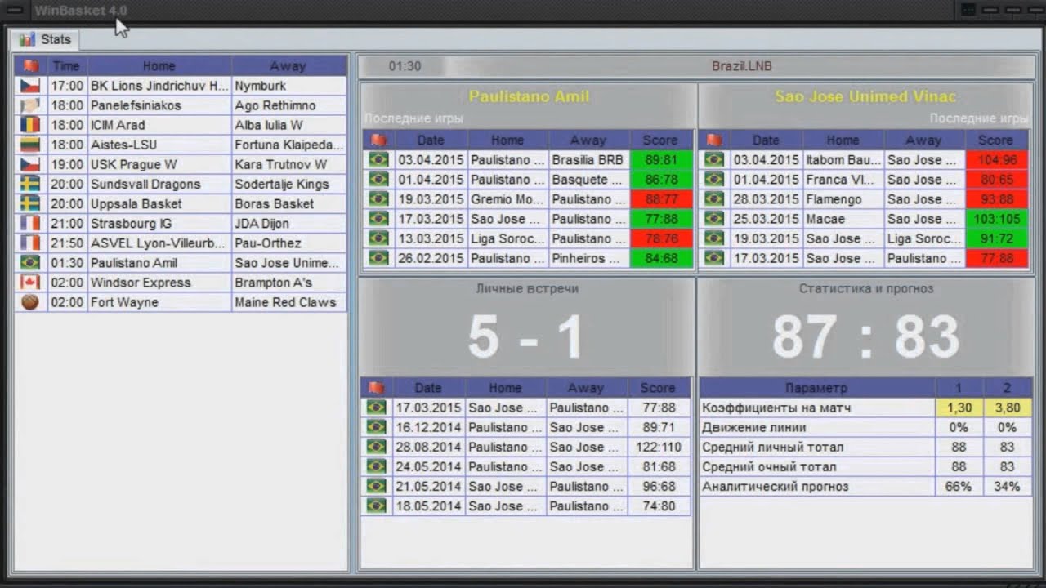Select the Alba Iulia W cell
1046x588 pixels.
point(288,125)
